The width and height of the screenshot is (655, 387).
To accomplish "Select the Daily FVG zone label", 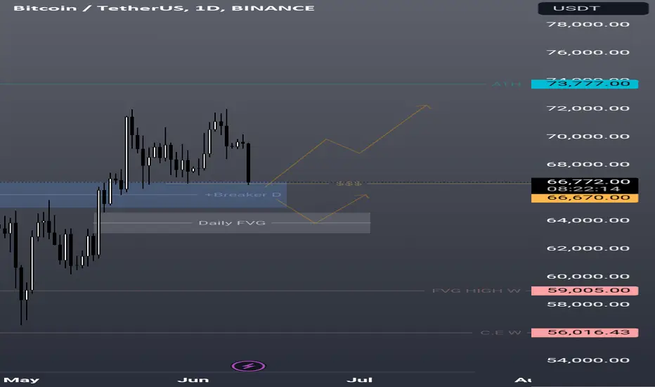I will (232, 223).
